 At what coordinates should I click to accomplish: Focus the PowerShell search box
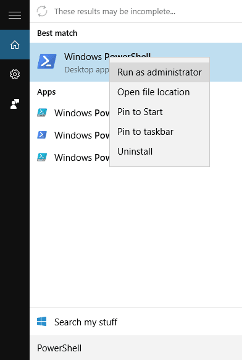tap(136, 348)
